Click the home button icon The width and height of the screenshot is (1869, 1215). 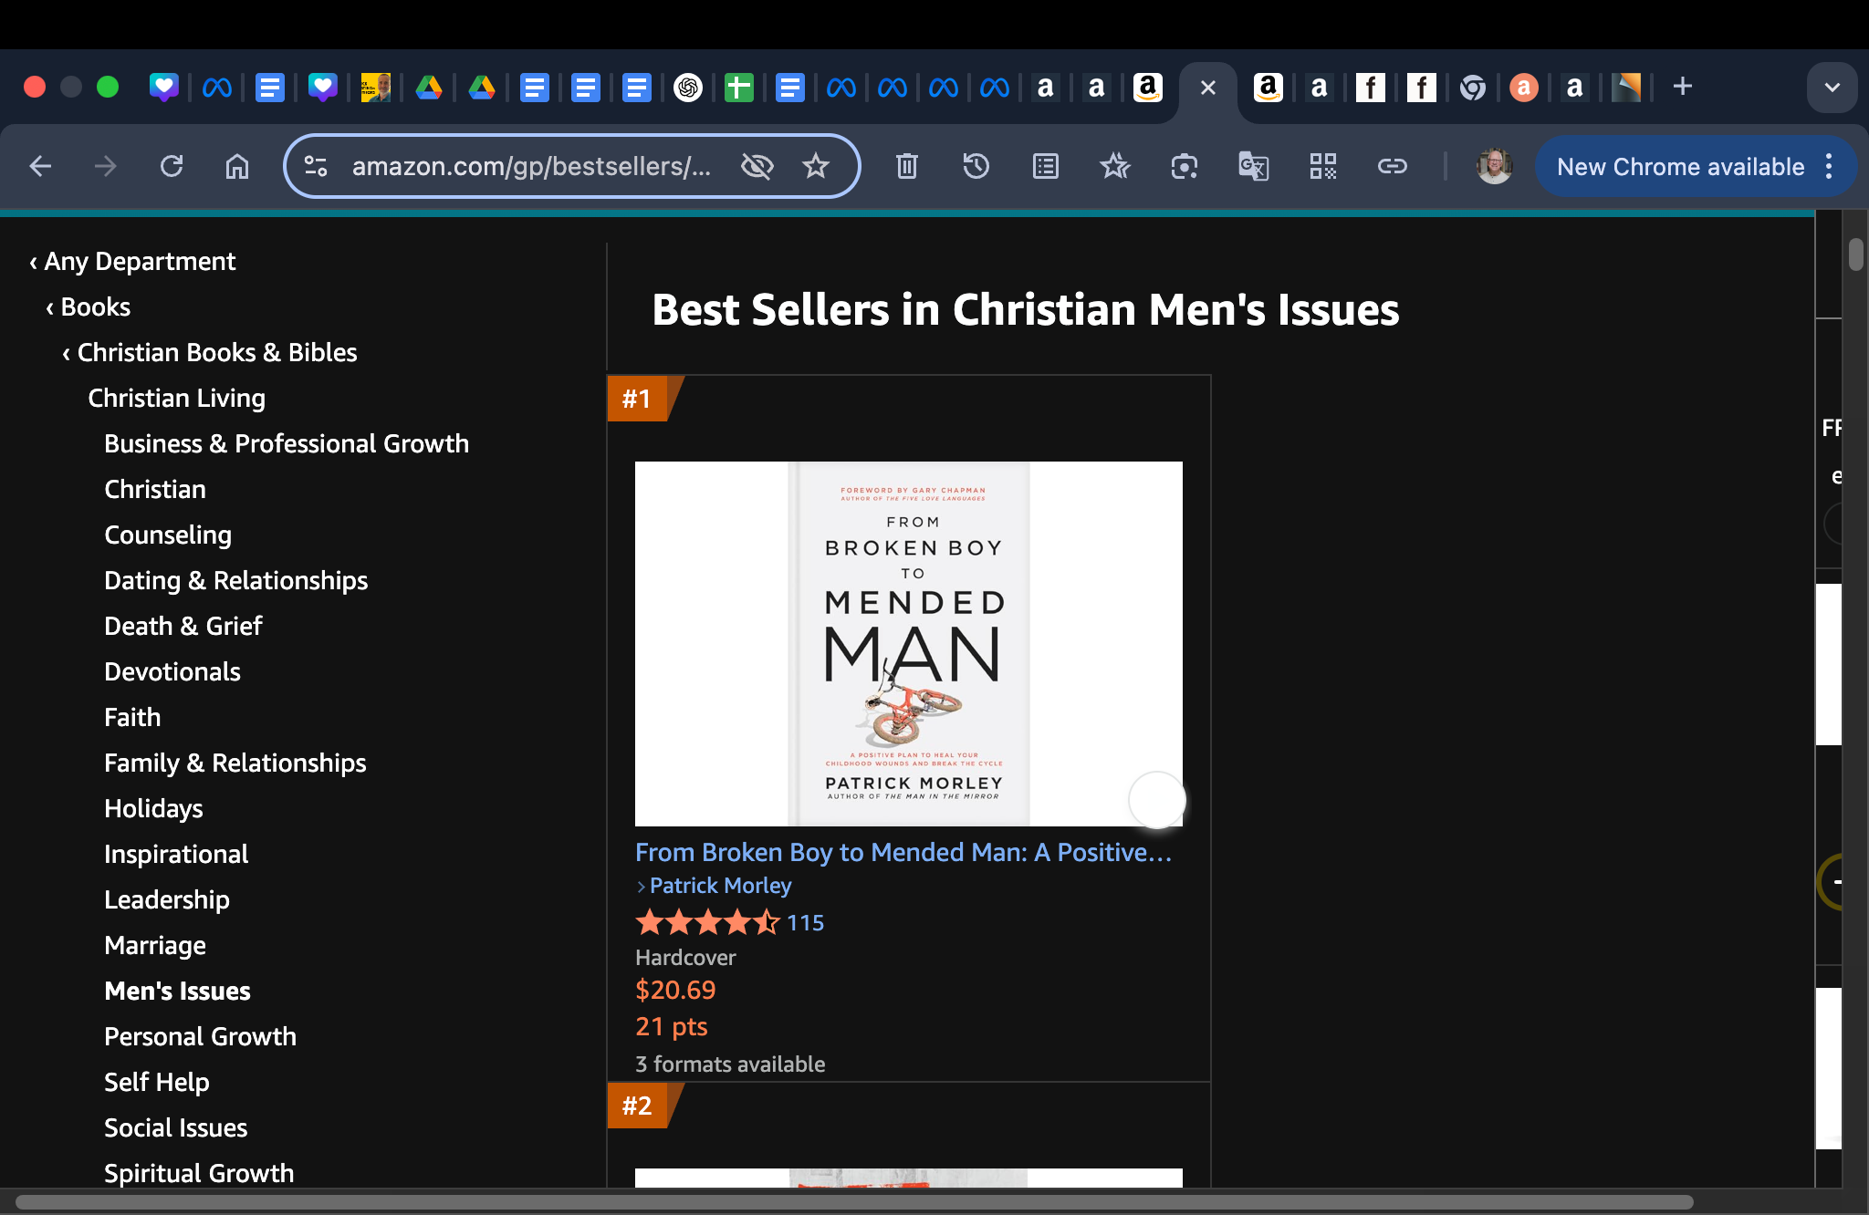pos(237,166)
